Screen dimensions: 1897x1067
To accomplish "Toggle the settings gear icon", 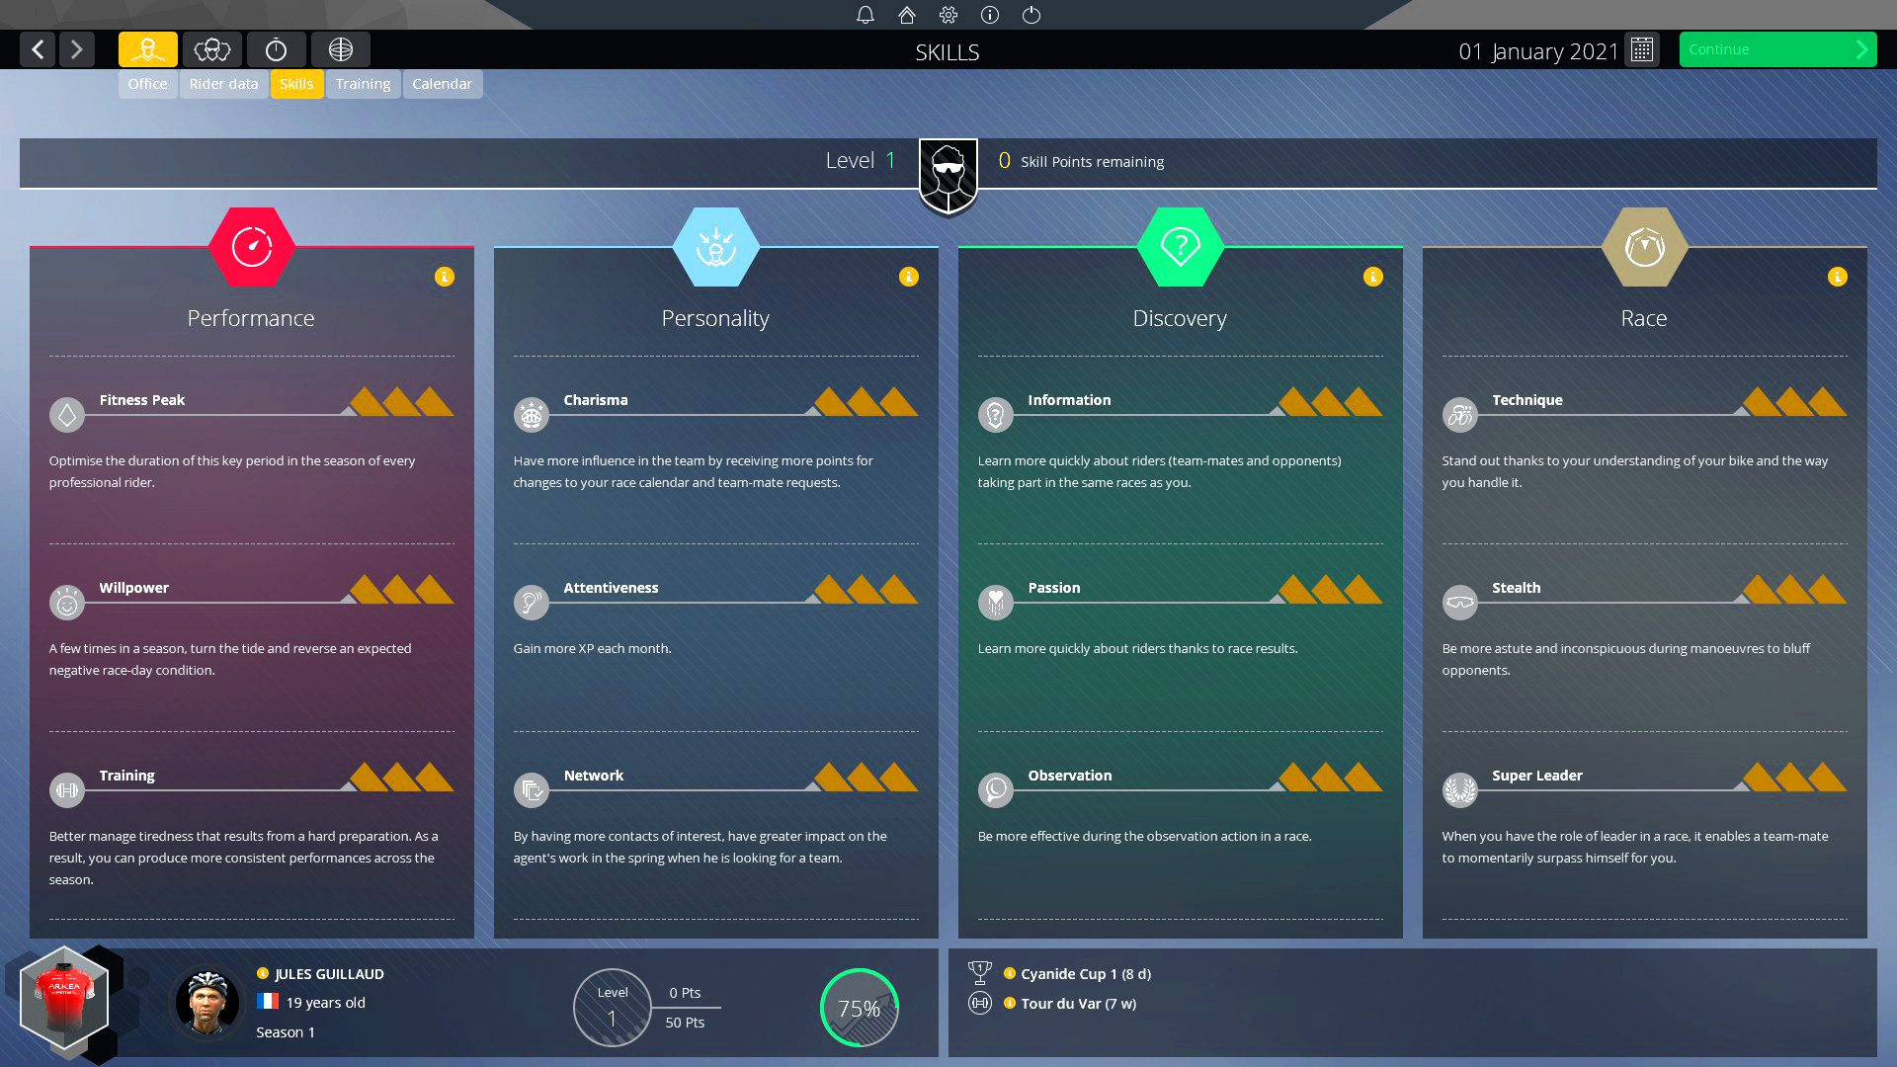I will tap(948, 15).
